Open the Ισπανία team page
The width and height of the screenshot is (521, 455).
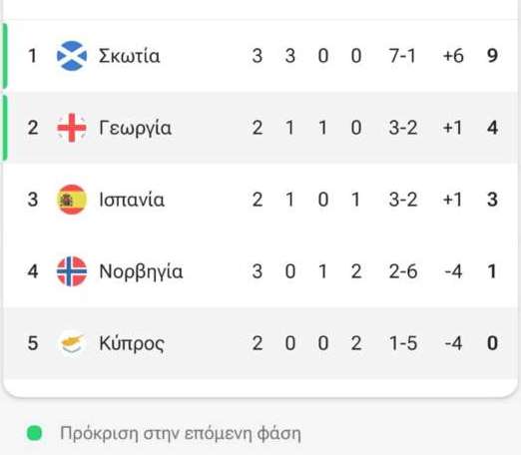[x=132, y=200]
